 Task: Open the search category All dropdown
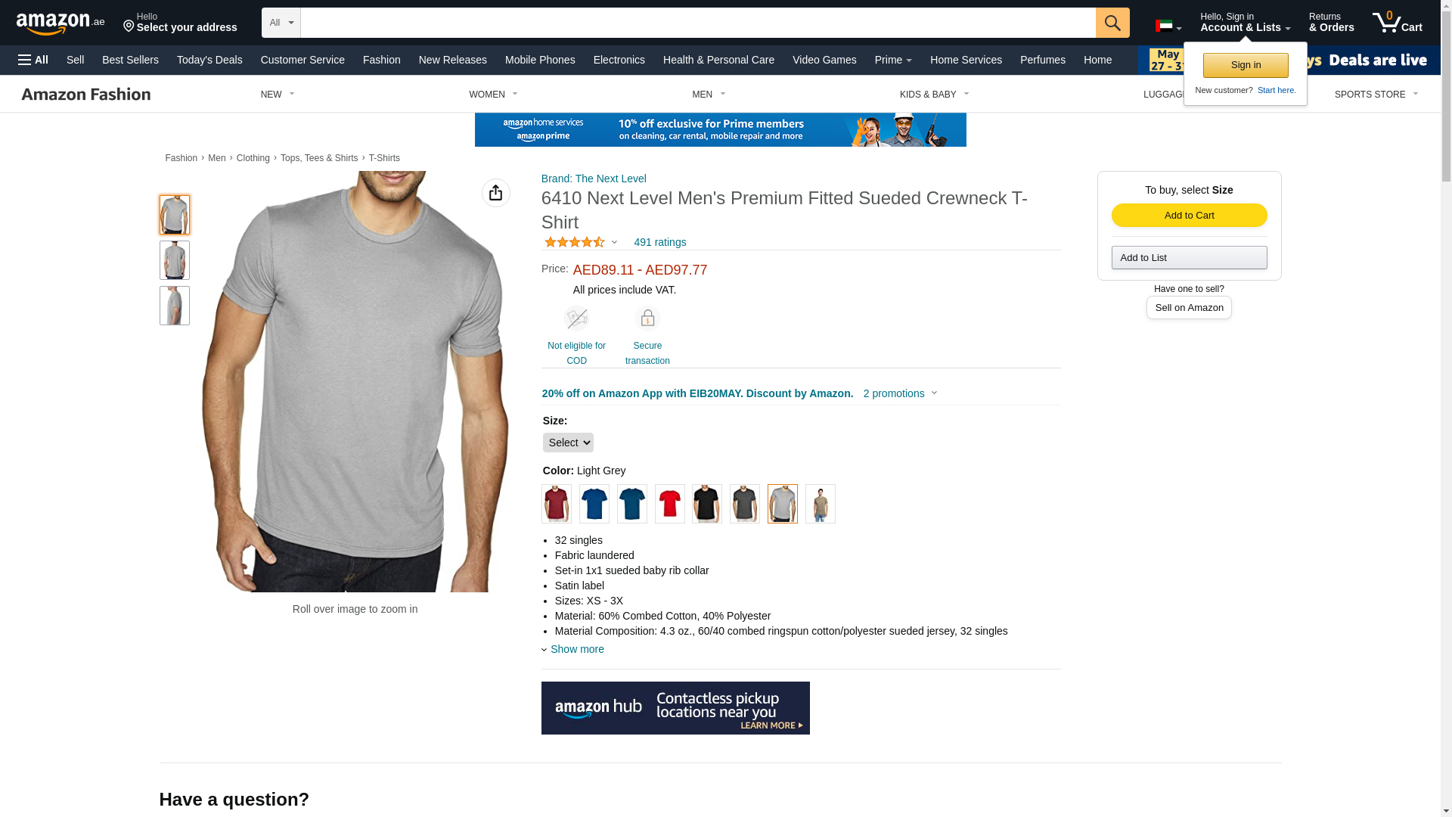click(x=281, y=23)
